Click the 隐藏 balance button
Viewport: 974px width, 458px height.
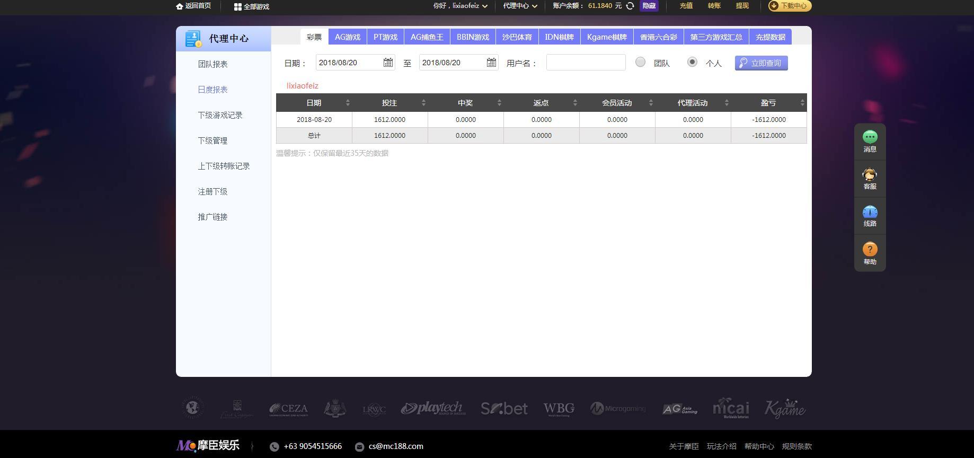[x=649, y=6]
